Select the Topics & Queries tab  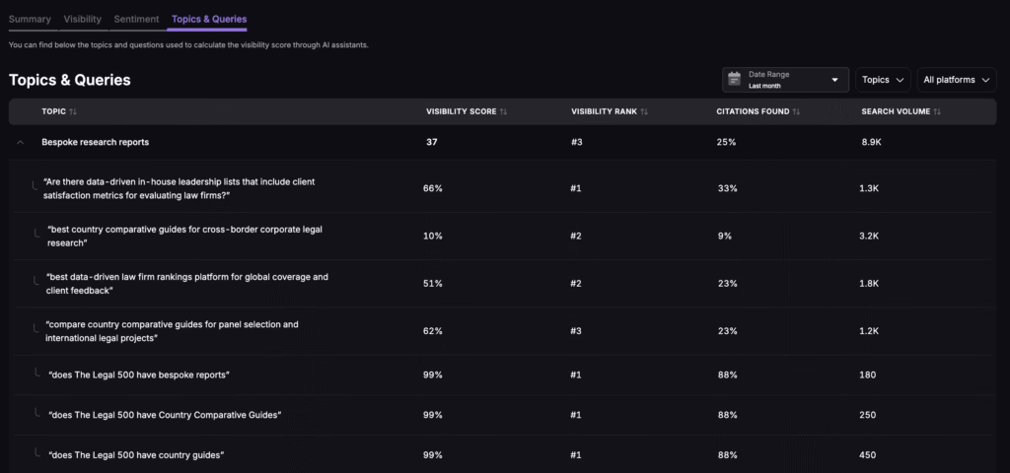point(208,19)
